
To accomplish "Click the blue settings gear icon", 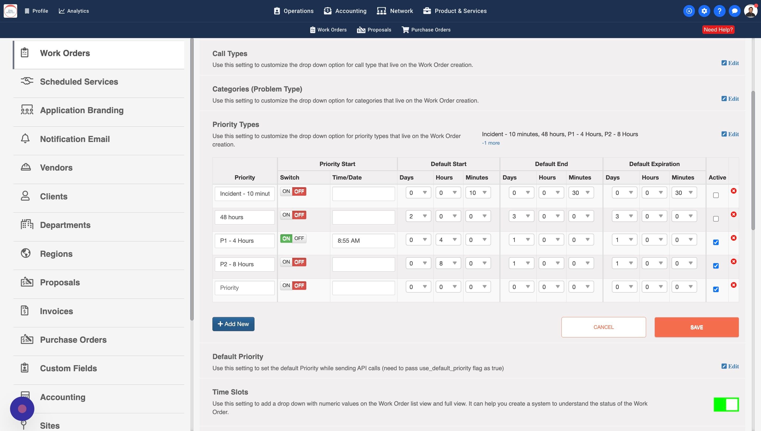I will pyautogui.click(x=704, y=11).
